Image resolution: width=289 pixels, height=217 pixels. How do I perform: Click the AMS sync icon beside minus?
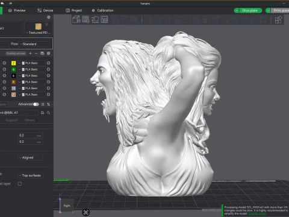[42, 53]
